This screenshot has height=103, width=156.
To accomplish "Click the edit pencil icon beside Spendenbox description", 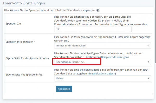I will (x=98, y=10).
